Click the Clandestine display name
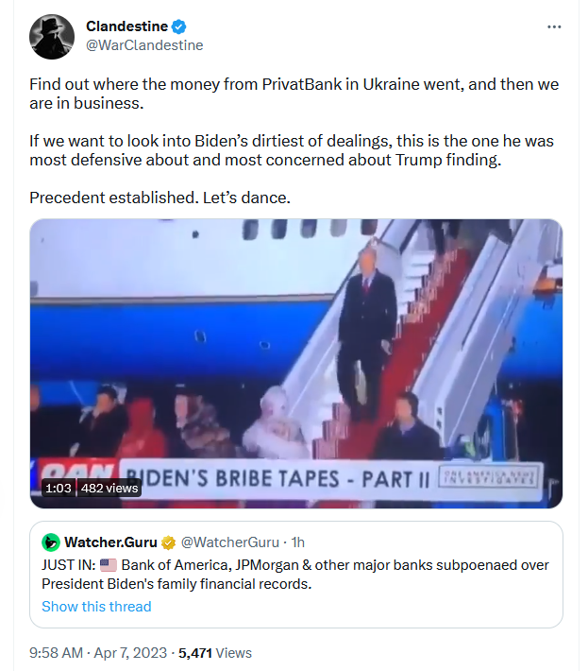 click(x=126, y=26)
